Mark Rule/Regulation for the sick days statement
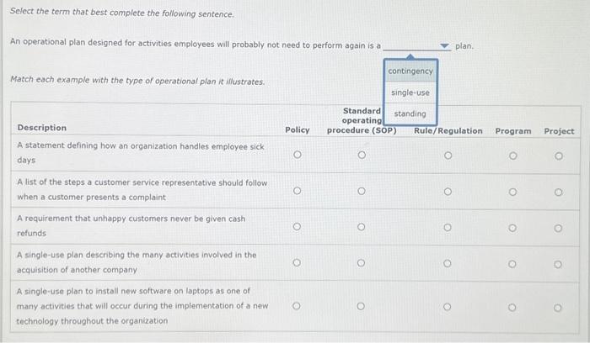590x343 pixels. click(448, 155)
